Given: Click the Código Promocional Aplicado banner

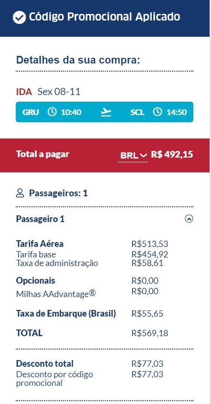Looking at the screenshot, I should click(105, 18).
